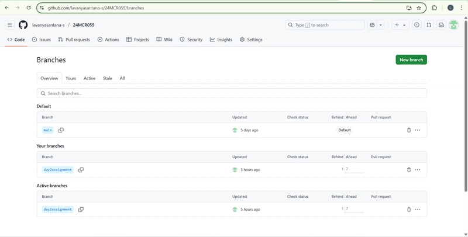Copy main branch name to clipboard

coord(61,130)
